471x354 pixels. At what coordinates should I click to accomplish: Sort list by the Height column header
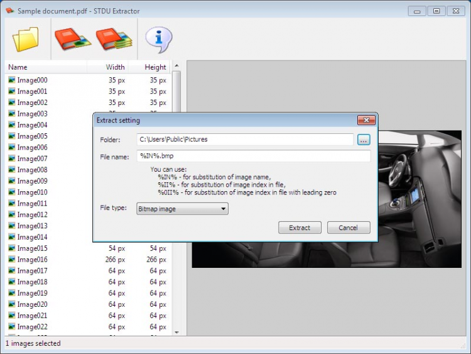[149, 67]
